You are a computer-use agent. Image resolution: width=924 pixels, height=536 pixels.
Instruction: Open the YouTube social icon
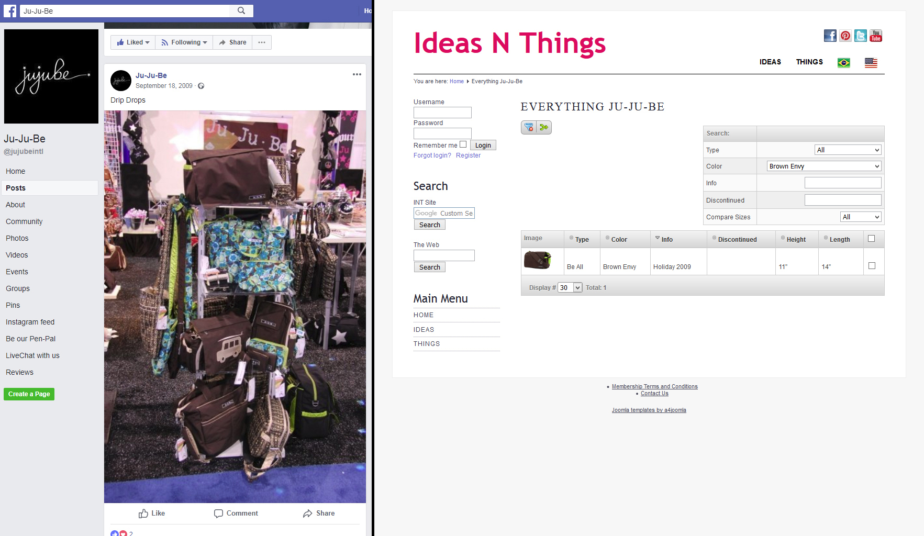point(876,36)
